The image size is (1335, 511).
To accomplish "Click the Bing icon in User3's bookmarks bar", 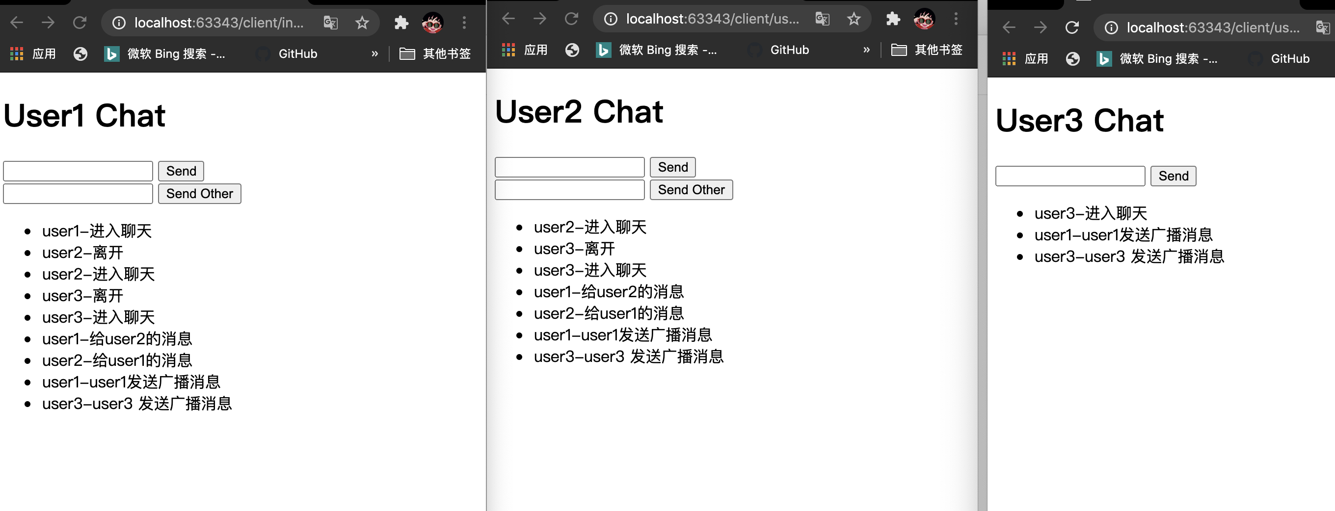I will point(1103,59).
